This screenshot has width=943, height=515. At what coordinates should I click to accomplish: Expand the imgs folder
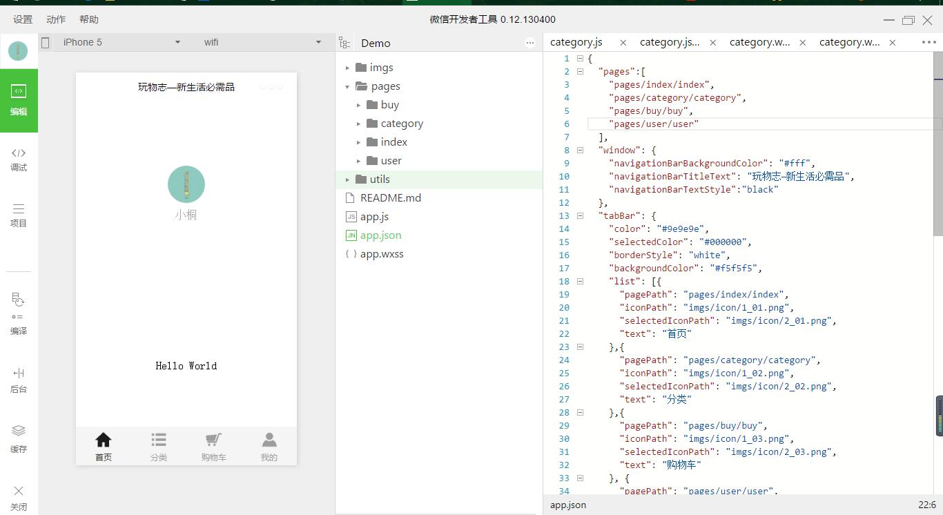pos(348,68)
